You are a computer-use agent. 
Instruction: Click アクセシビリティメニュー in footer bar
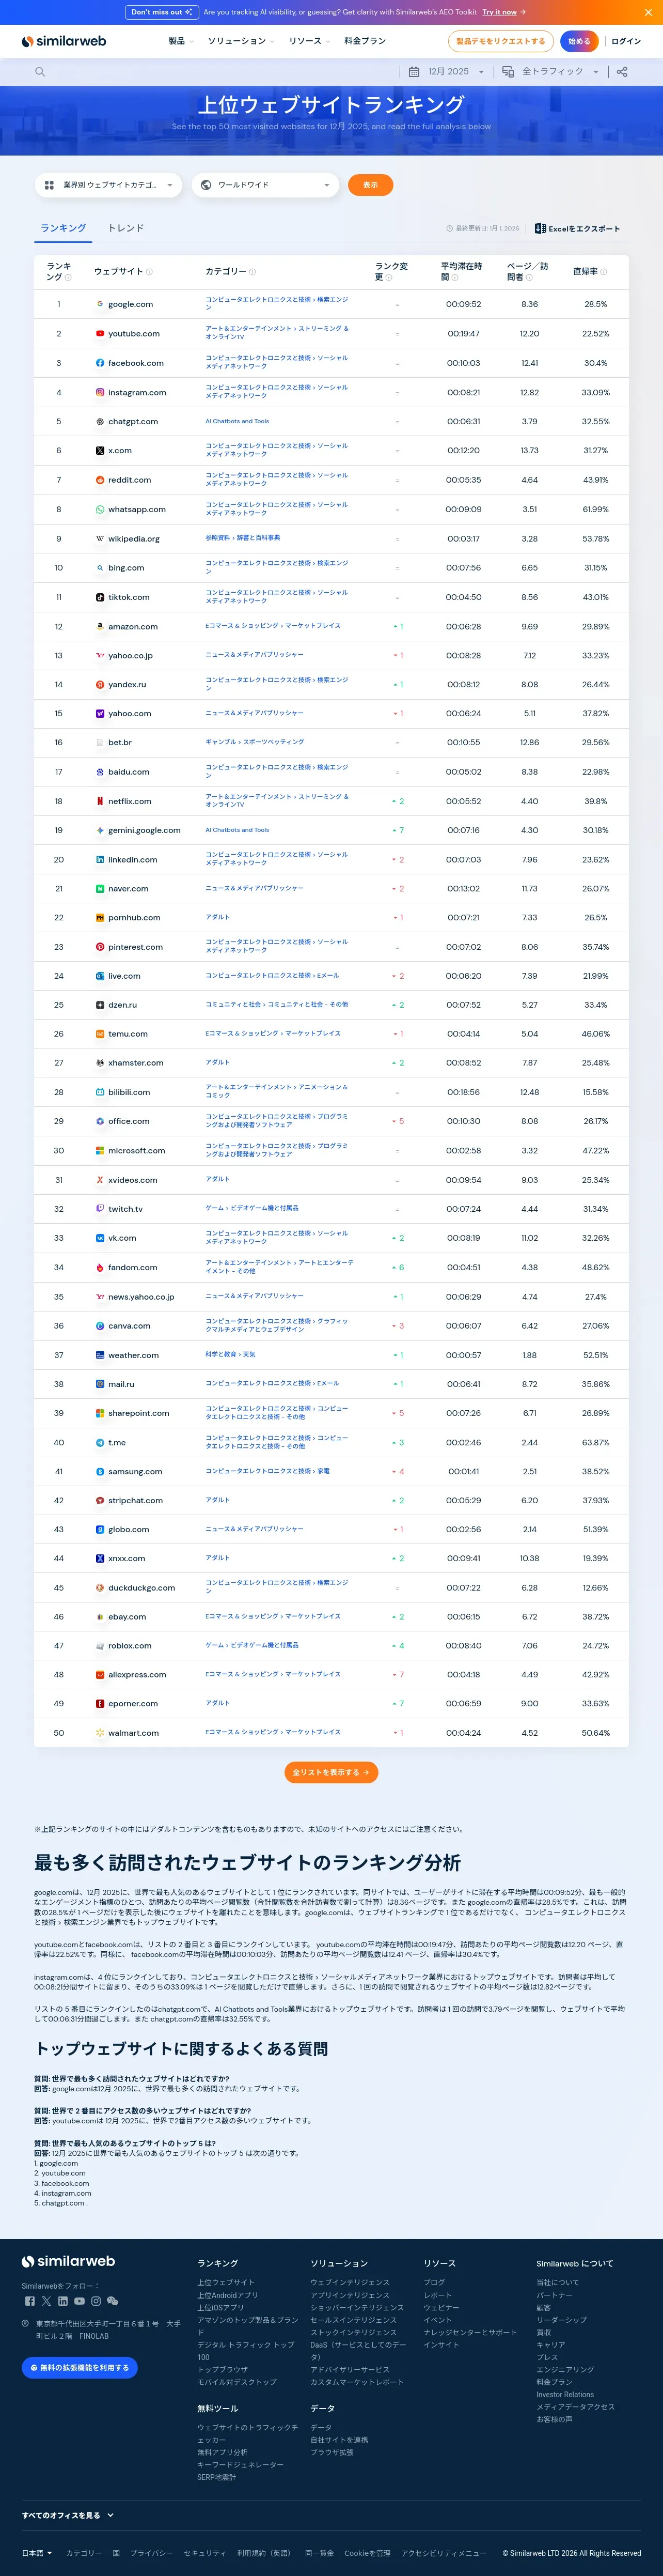click(x=445, y=2553)
